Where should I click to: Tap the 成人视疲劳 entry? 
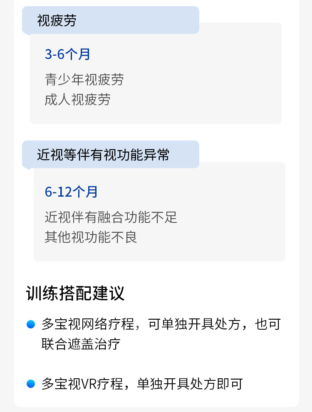point(77,100)
